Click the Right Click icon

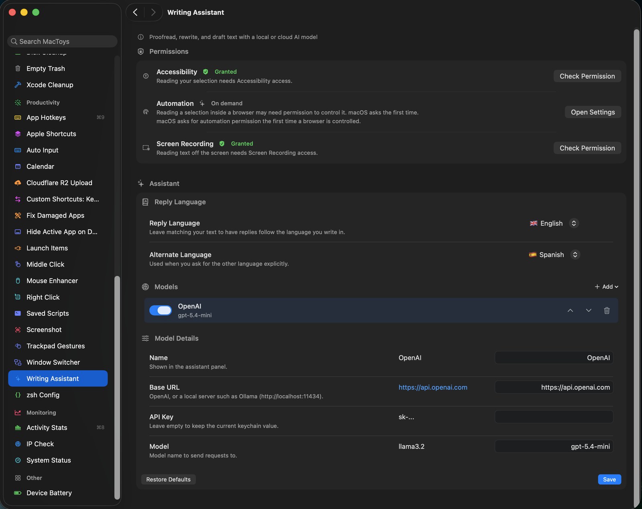[18, 297]
